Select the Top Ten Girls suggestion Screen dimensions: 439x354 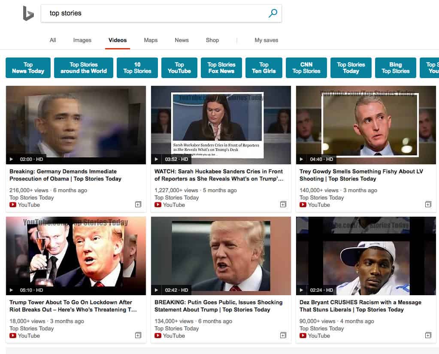pos(264,68)
